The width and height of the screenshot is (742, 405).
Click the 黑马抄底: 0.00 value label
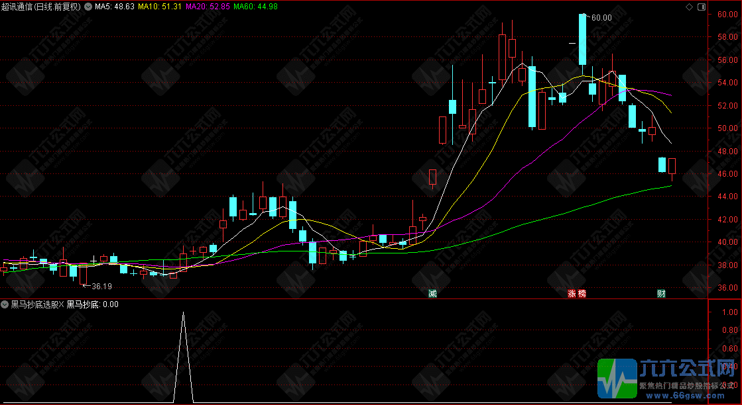(x=93, y=304)
